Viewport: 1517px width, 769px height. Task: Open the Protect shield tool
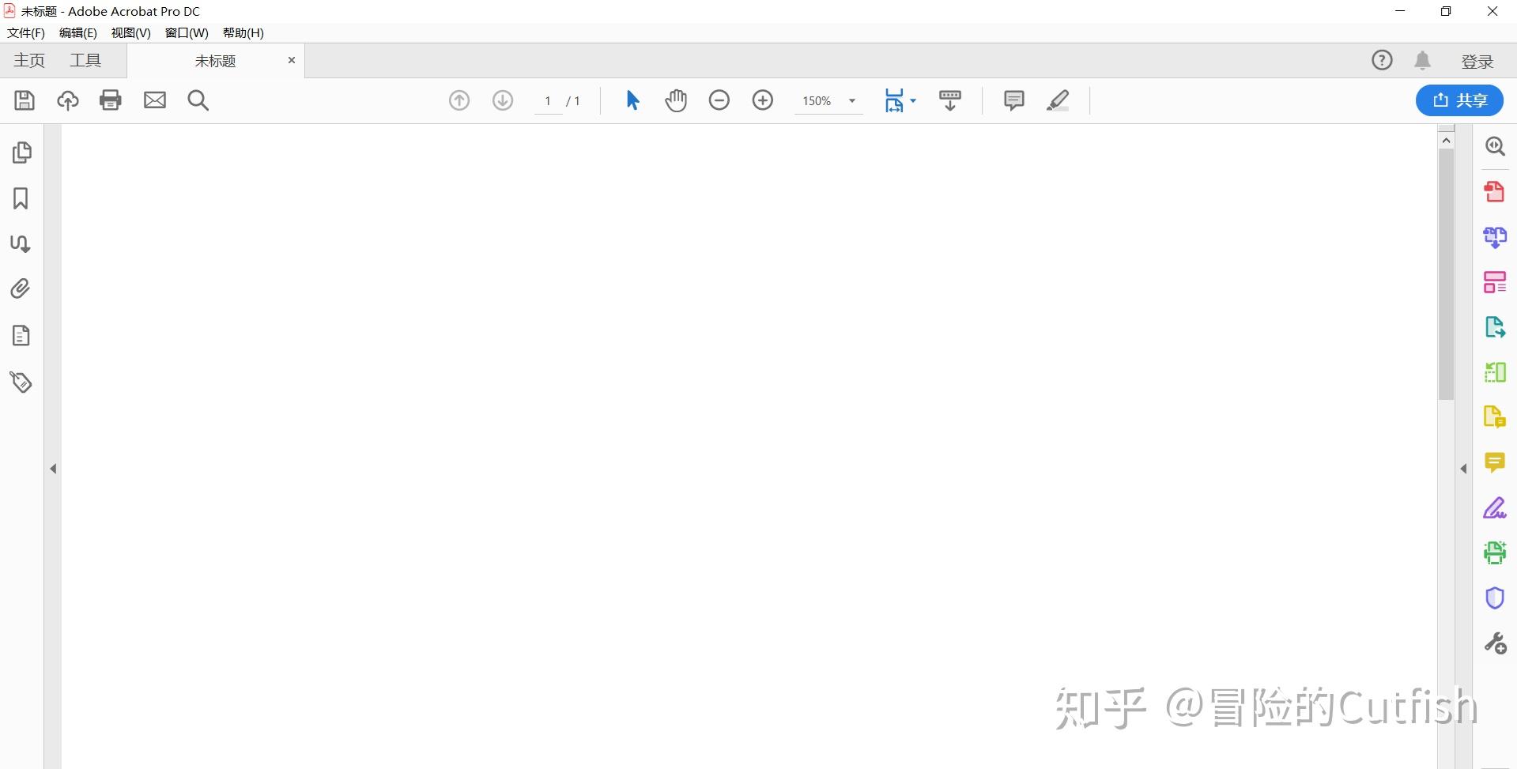click(x=1494, y=598)
